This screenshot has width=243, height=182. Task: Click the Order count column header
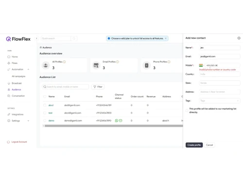click(137, 97)
